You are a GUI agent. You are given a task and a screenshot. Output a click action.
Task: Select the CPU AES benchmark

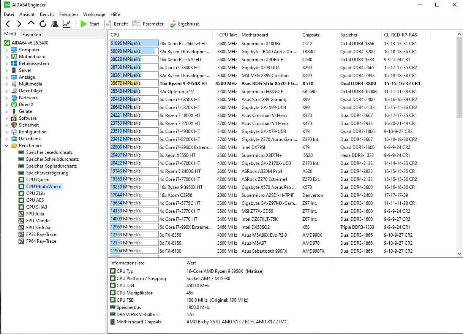click(35, 200)
